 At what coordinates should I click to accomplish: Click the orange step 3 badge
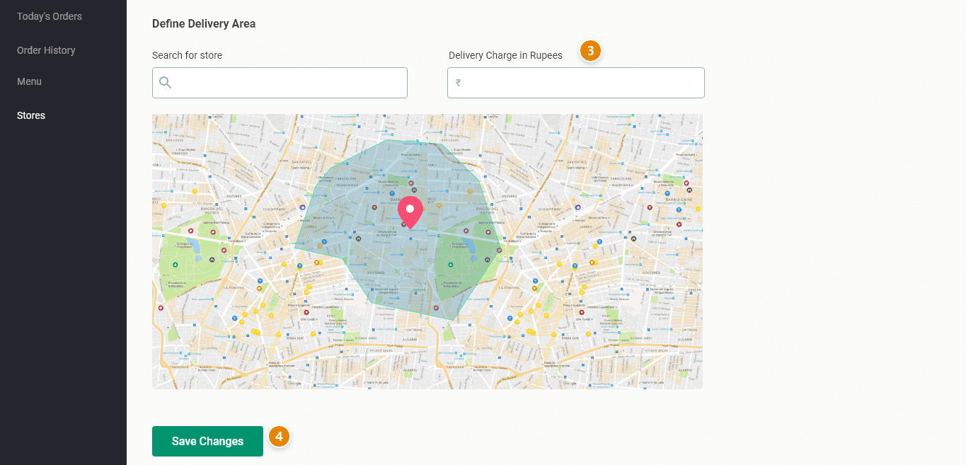coord(590,51)
